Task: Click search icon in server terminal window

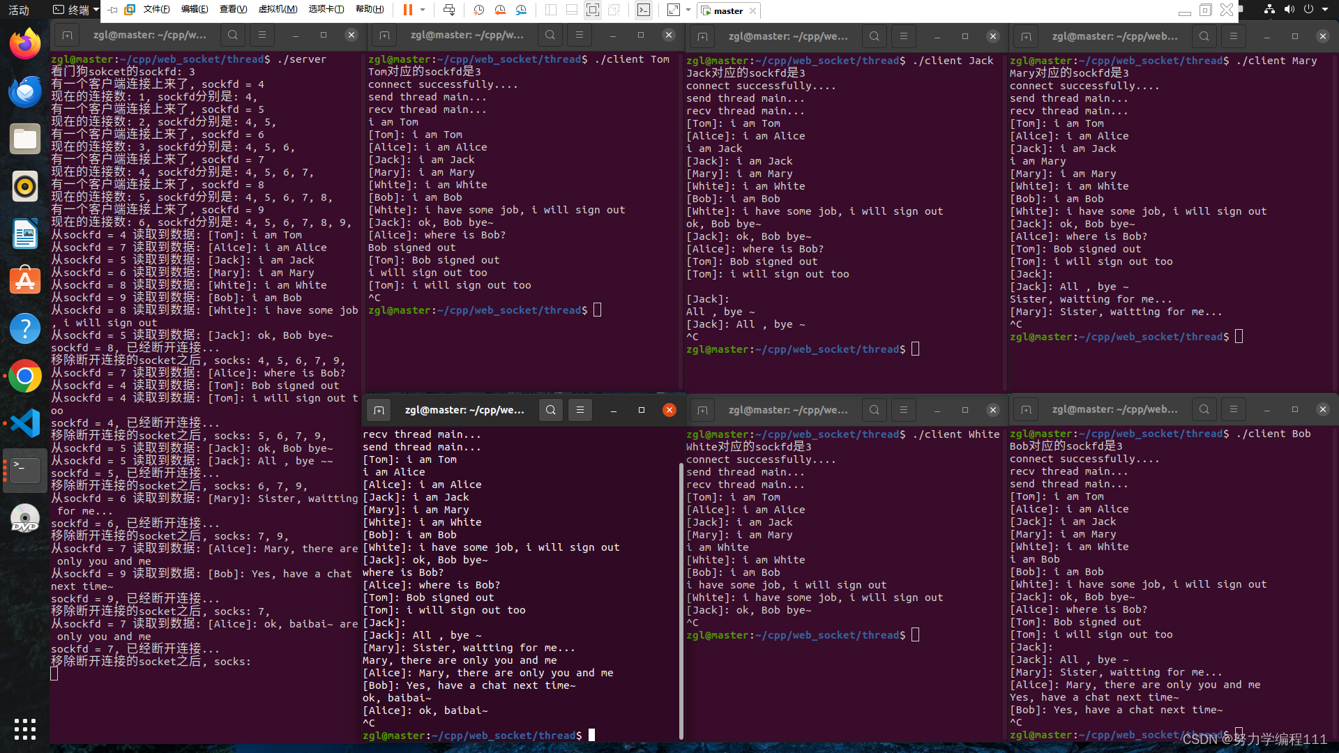Action: [x=233, y=35]
